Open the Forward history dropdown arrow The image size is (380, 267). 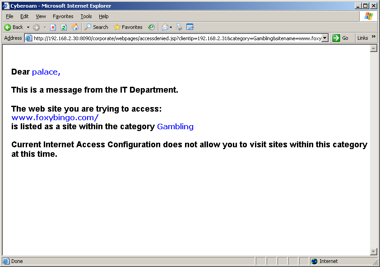(45, 28)
